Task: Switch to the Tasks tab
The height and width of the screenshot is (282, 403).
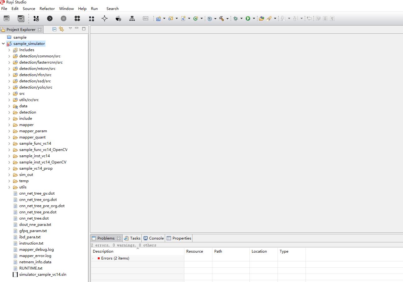Action: pos(132,238)
